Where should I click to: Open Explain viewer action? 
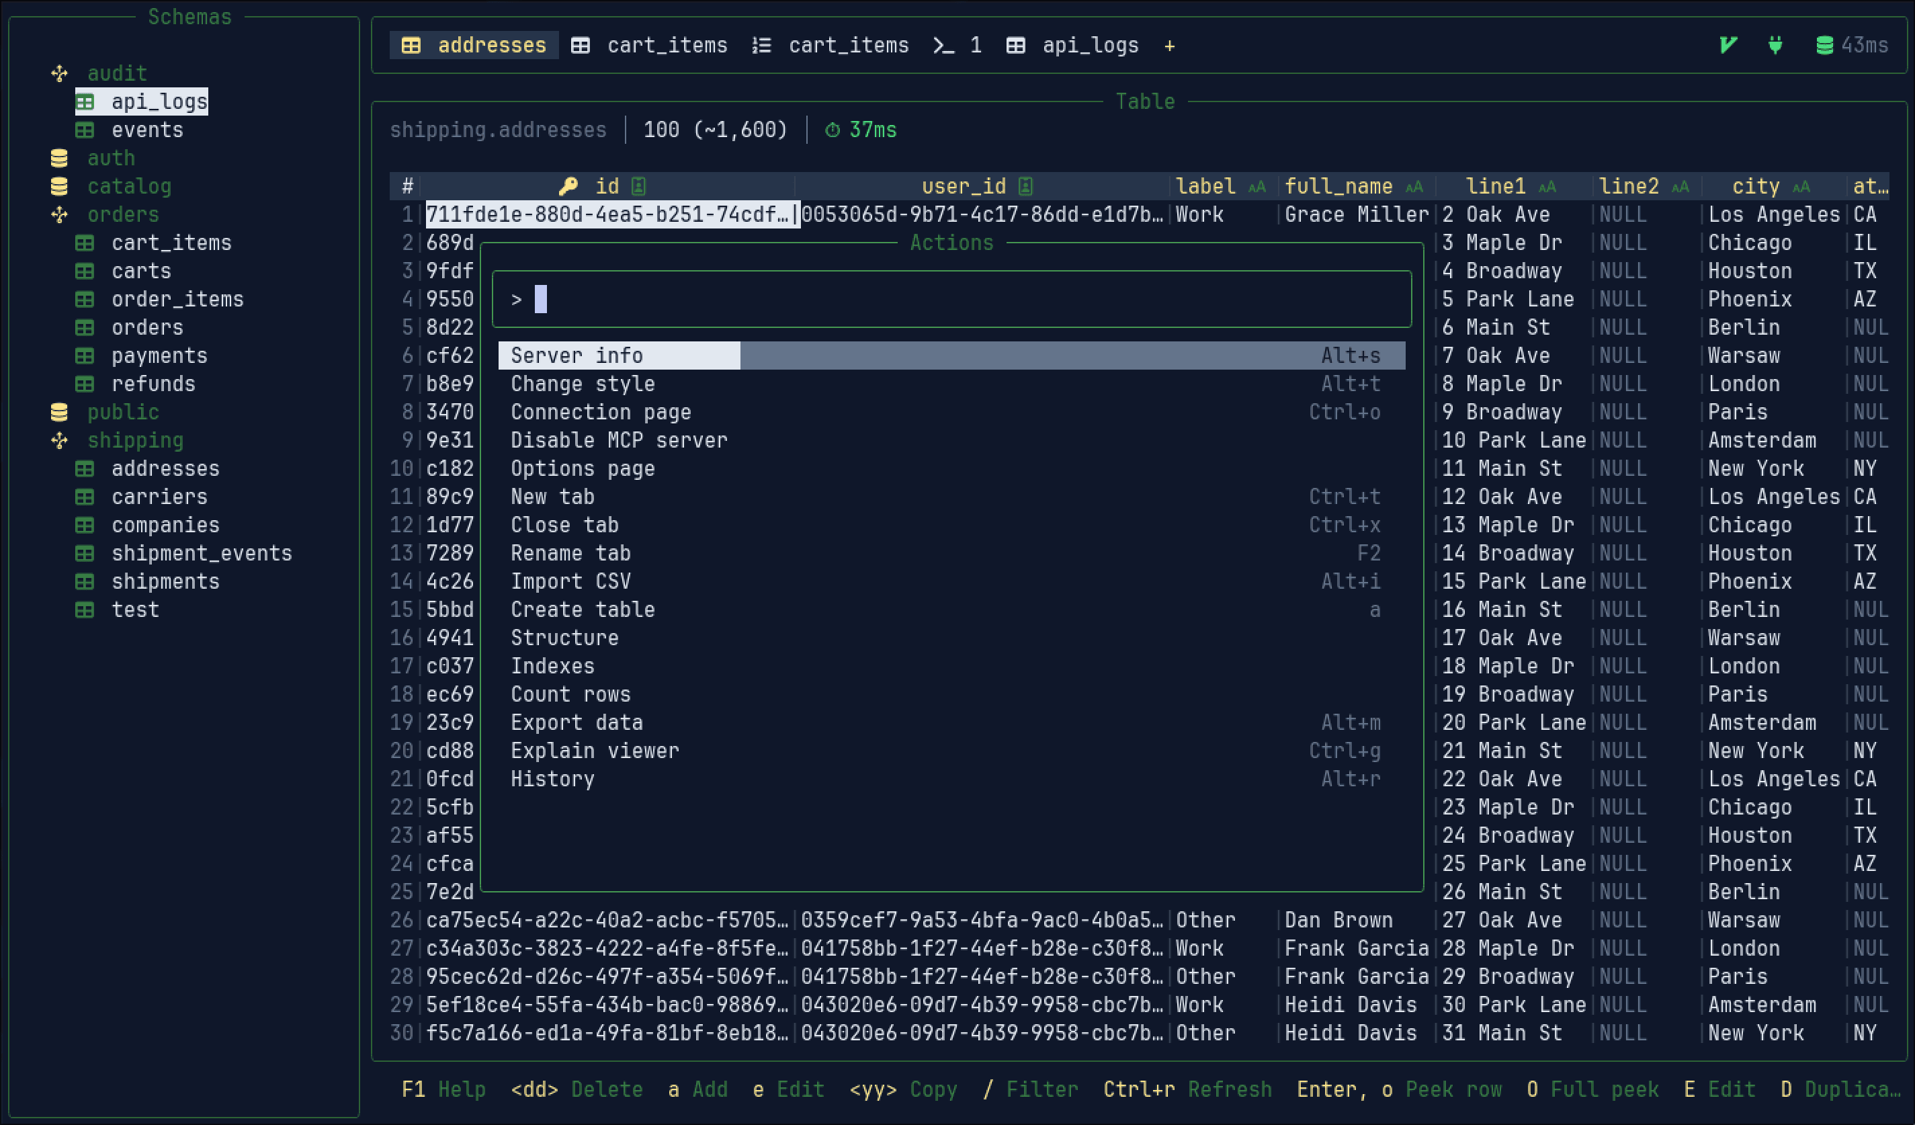click(x=951, y=751)
